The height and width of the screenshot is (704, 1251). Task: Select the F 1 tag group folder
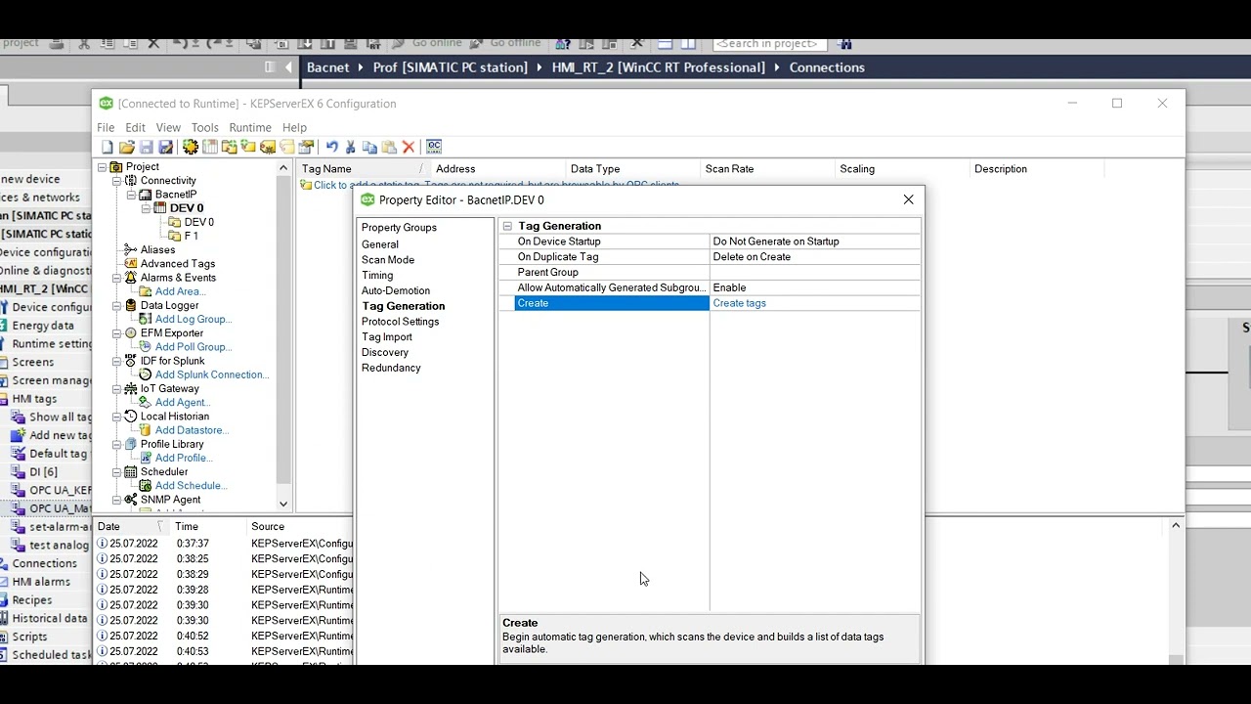pos(191,236)
